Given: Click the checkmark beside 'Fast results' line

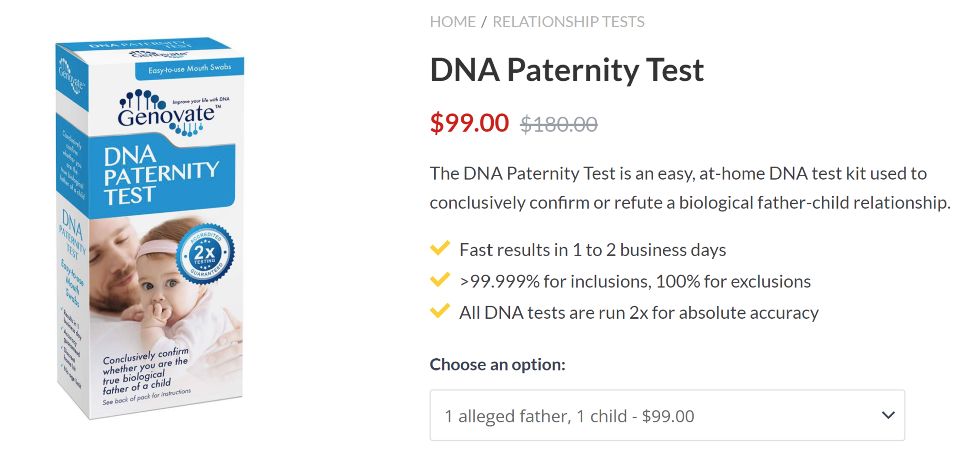Looking at the screenshot, I should point(440,248).
